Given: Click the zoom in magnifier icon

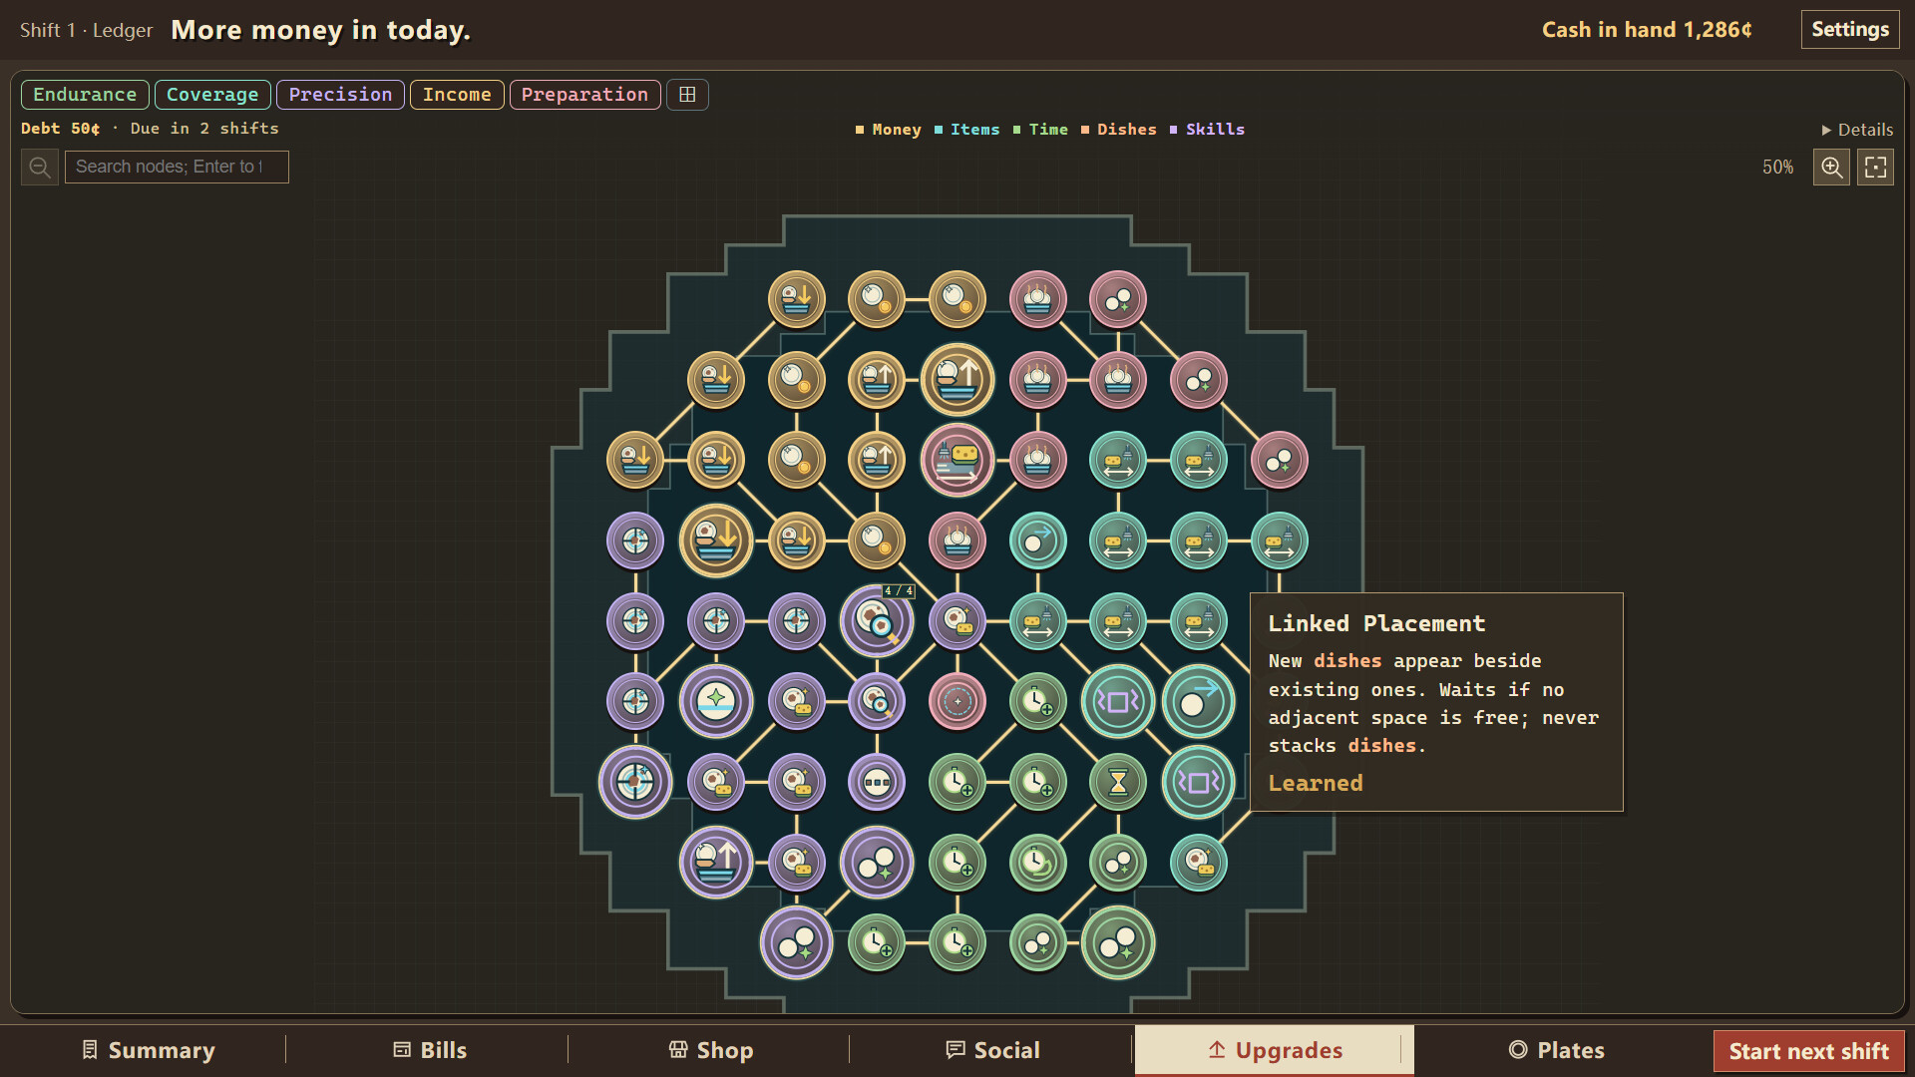Looking at the screenshot, I should coord(1831,167).
